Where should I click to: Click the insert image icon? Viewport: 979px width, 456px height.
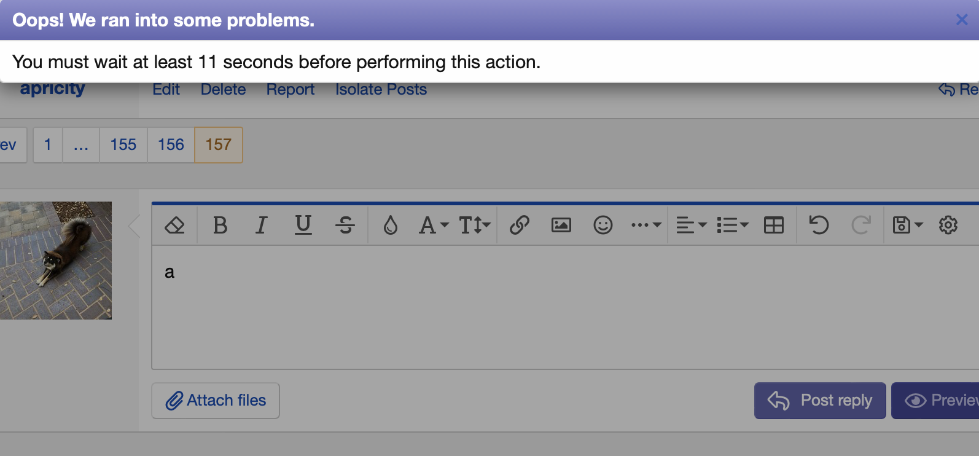coord(561,226)
